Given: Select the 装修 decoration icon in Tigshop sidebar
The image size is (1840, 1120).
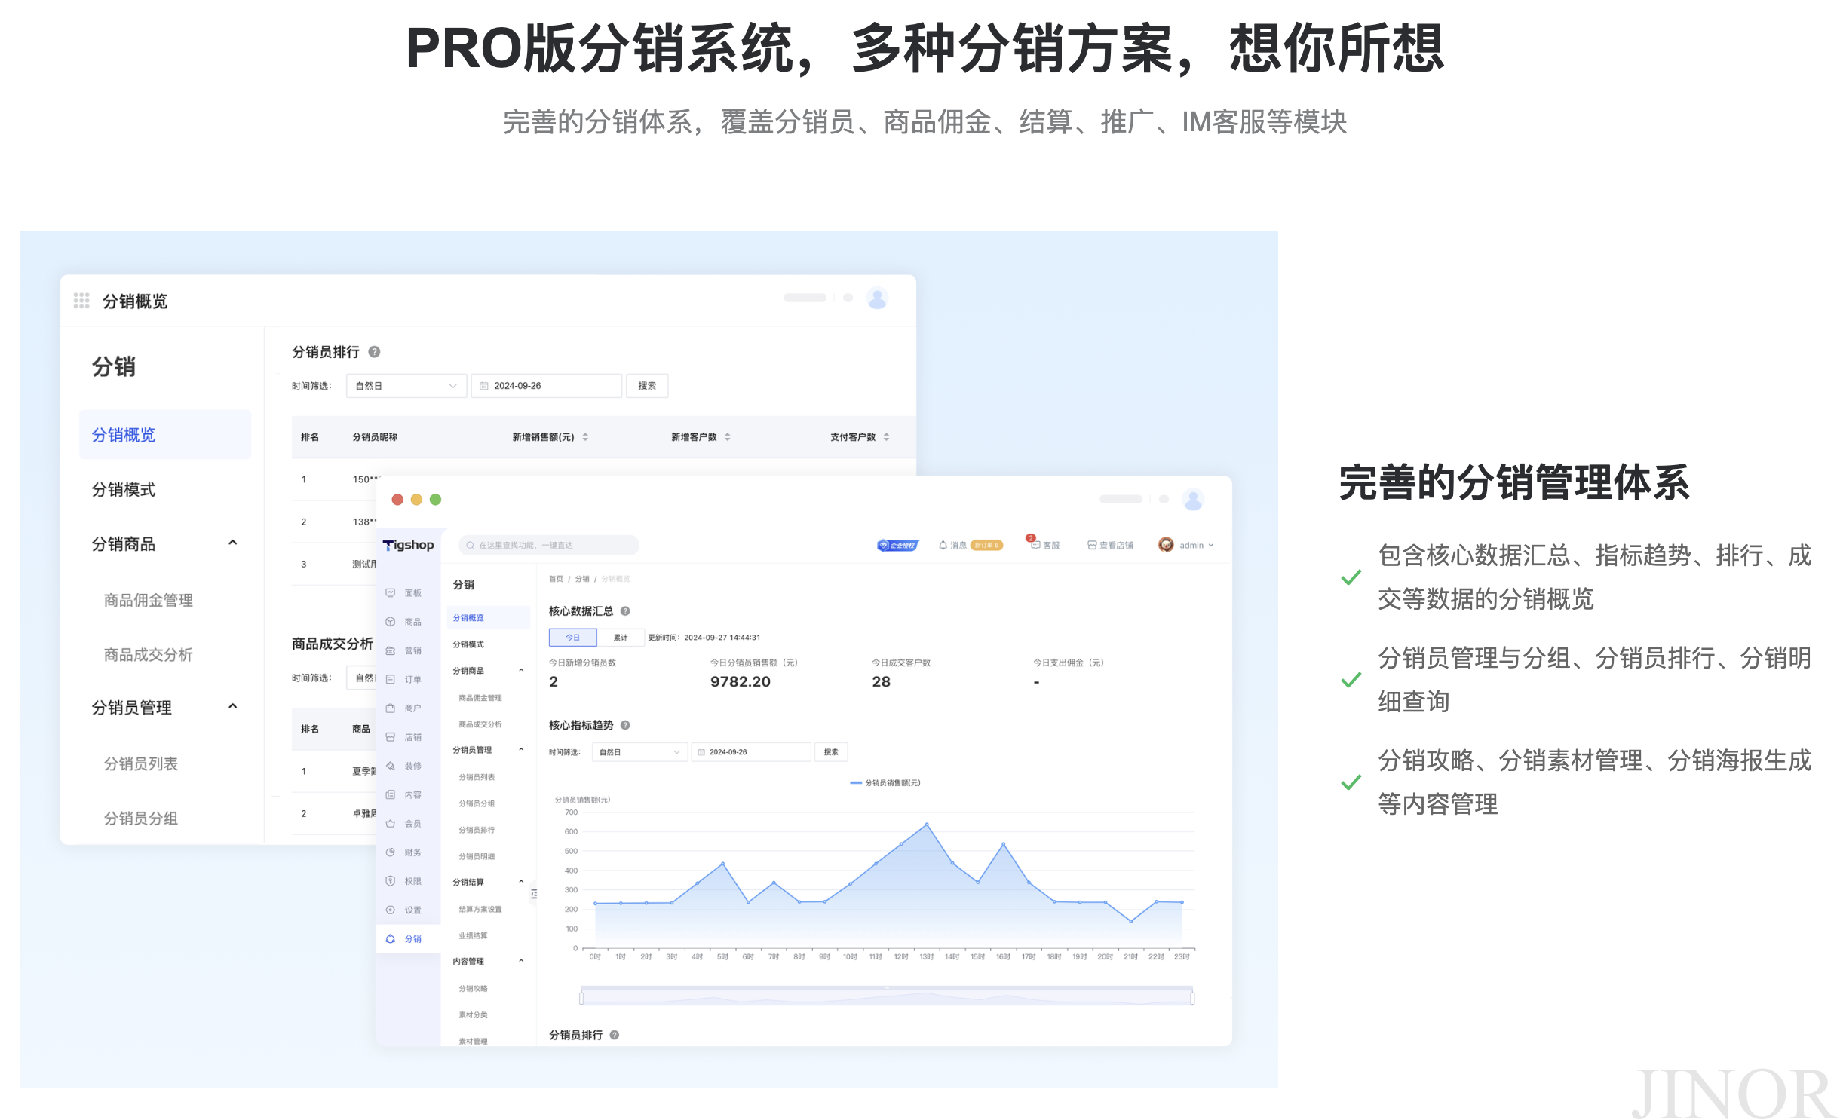Looking at the screenshot, I should 391,766.
